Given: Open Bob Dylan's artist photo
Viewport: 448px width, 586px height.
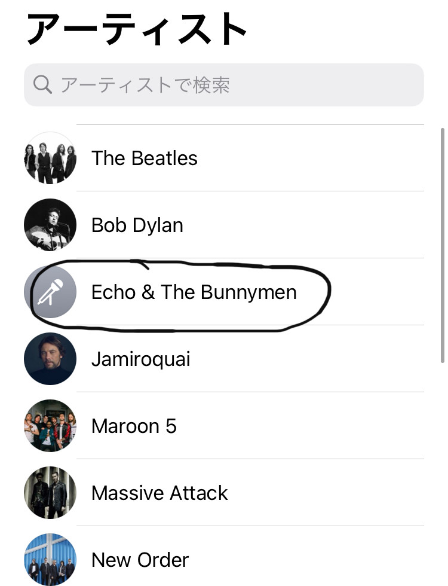Looking at the screenshot, I should (x=50, y=225).
